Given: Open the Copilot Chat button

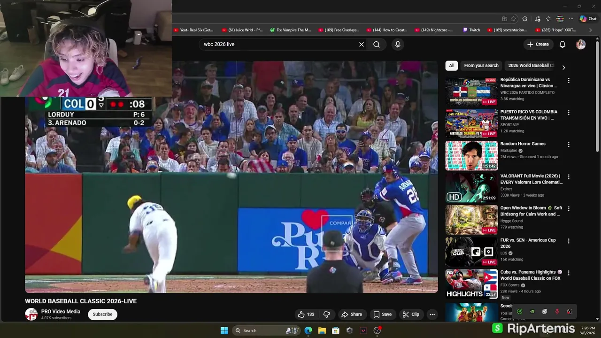Looking at the screenshot, I should click(x=588, y=19).
